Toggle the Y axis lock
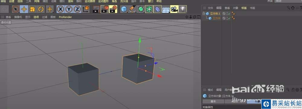 69,9
